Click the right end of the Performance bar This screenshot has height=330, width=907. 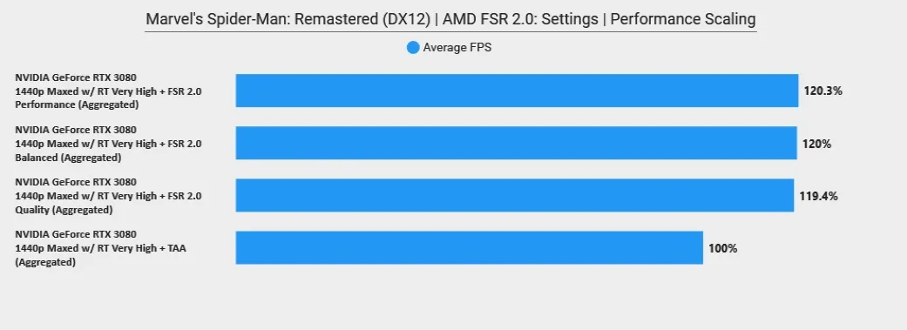coord(795,91)
